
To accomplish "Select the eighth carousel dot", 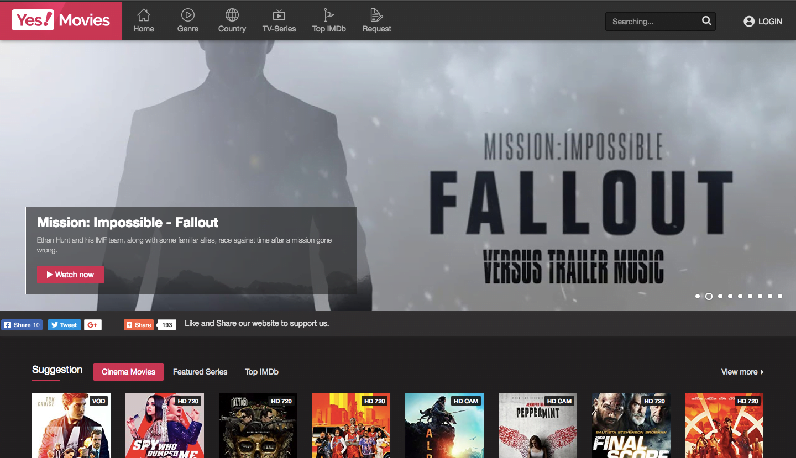I will tap(770, 296).
